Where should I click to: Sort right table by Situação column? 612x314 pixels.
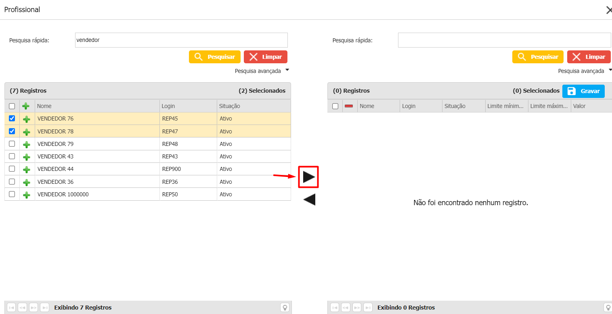[464, 106]
